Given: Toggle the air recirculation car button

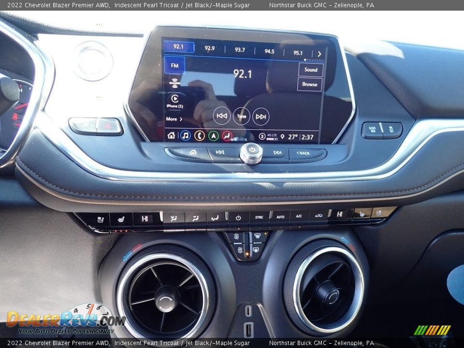Looking at the screenshot, I should coord(319,215).
